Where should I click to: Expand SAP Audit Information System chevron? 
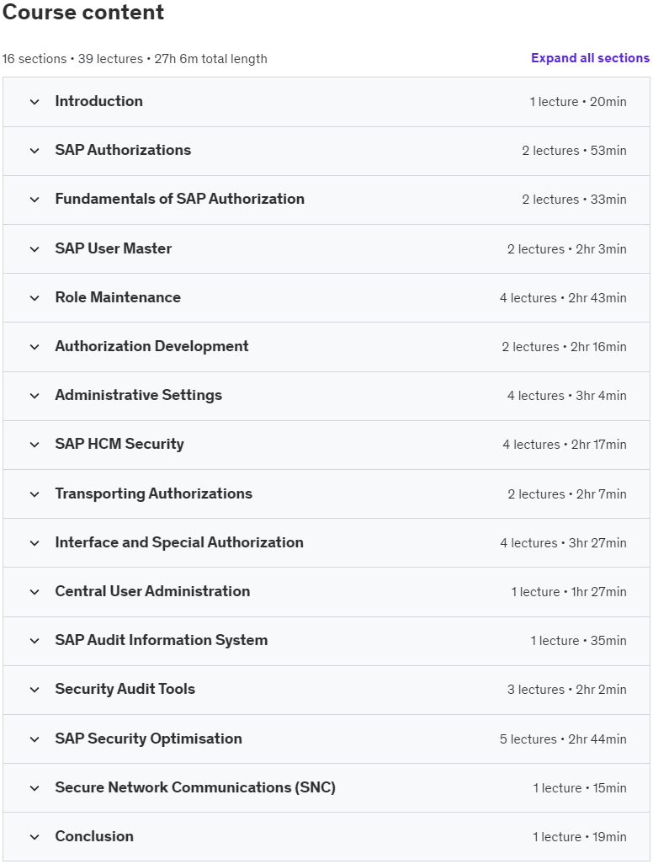(x=35, y=641)
